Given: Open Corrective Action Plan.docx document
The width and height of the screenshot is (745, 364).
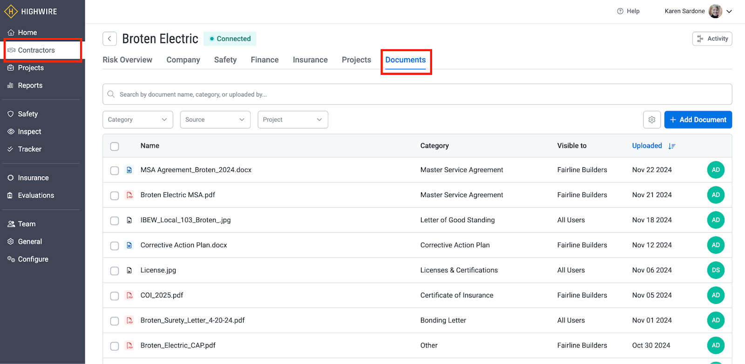Looking at the screenshot, I should point(183,245).
